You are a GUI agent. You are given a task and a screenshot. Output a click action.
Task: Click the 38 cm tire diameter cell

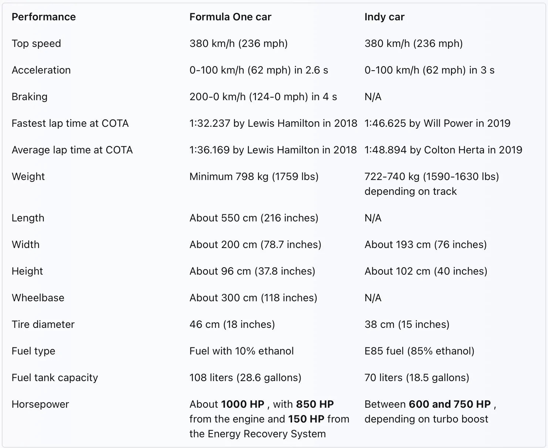(x=407, y=325)
